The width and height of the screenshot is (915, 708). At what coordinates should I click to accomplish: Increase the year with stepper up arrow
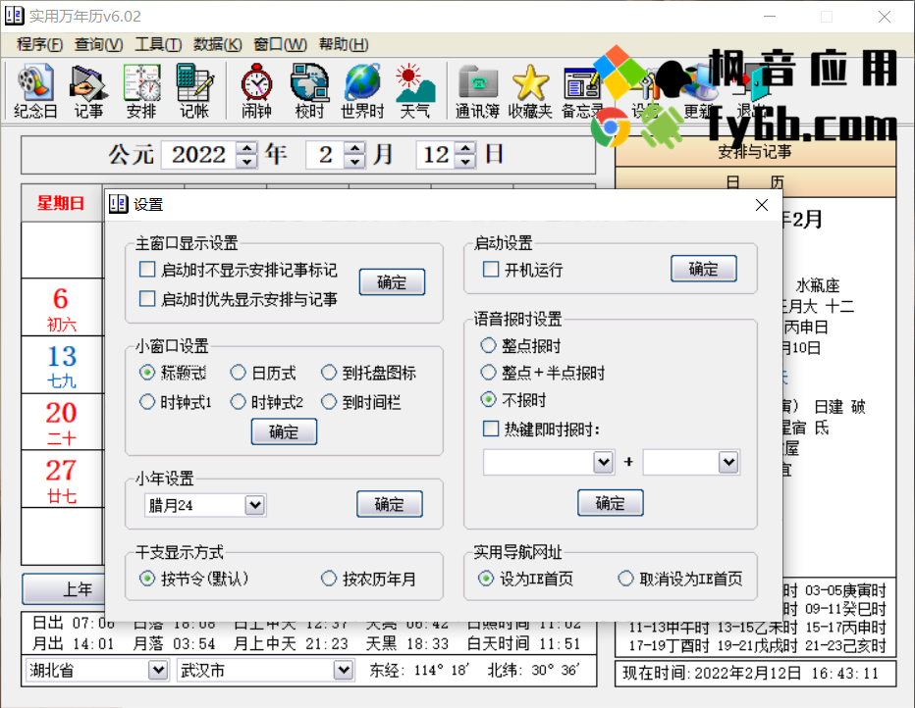246,148
